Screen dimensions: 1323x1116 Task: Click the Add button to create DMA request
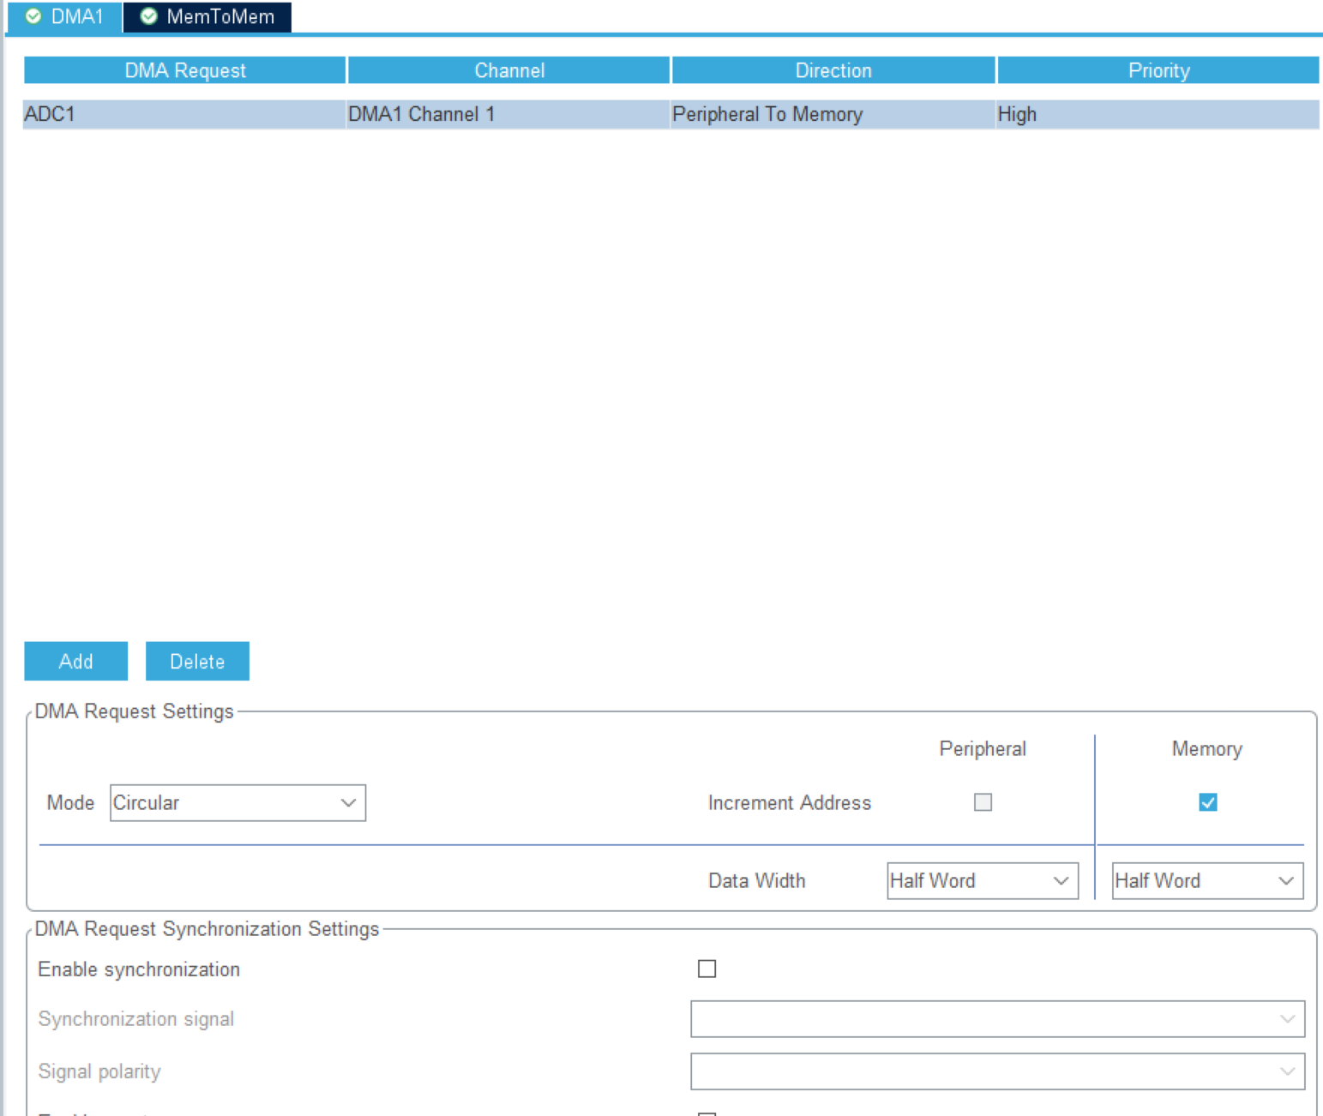pos(75,661)
